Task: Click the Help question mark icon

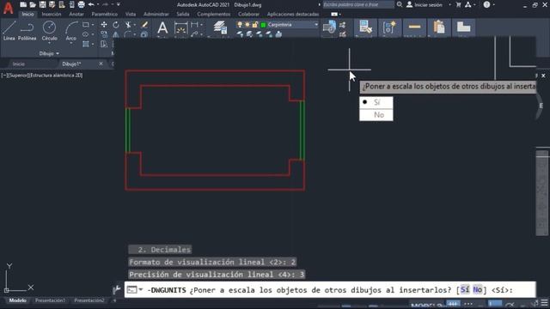Action: pos(486,4)
